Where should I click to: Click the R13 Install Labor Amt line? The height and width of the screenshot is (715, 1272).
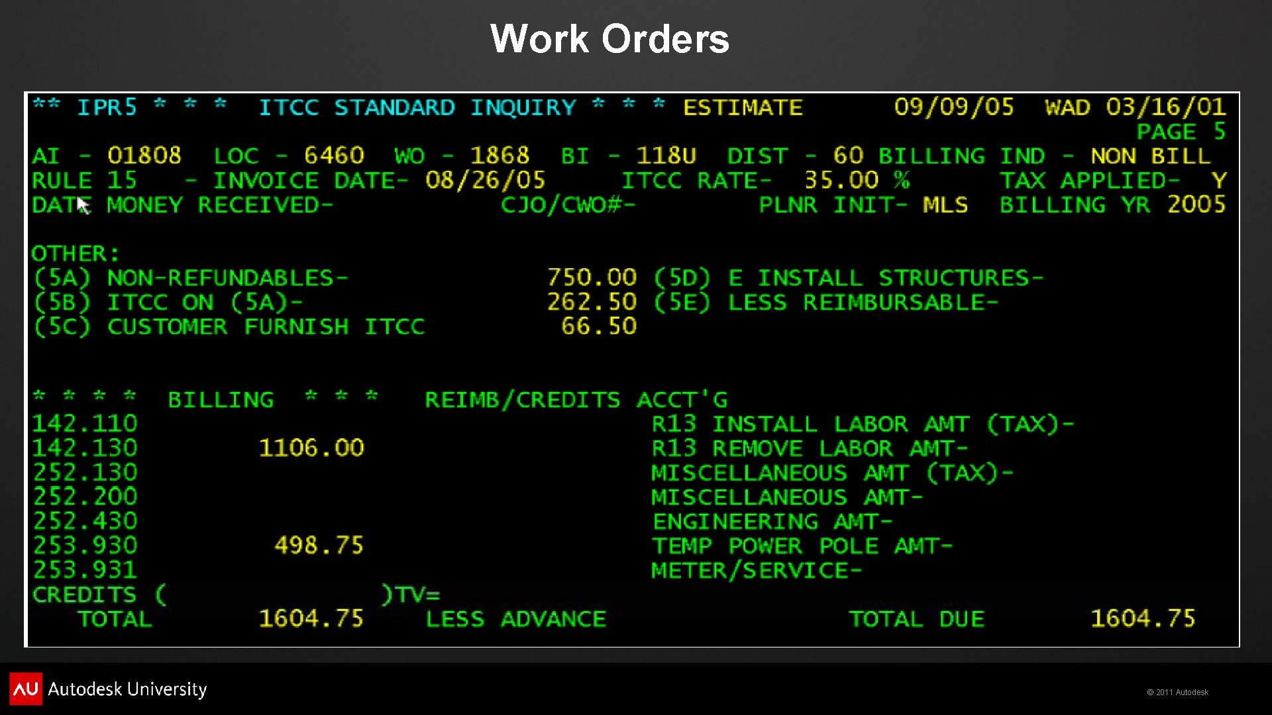(x=861, y=424)
